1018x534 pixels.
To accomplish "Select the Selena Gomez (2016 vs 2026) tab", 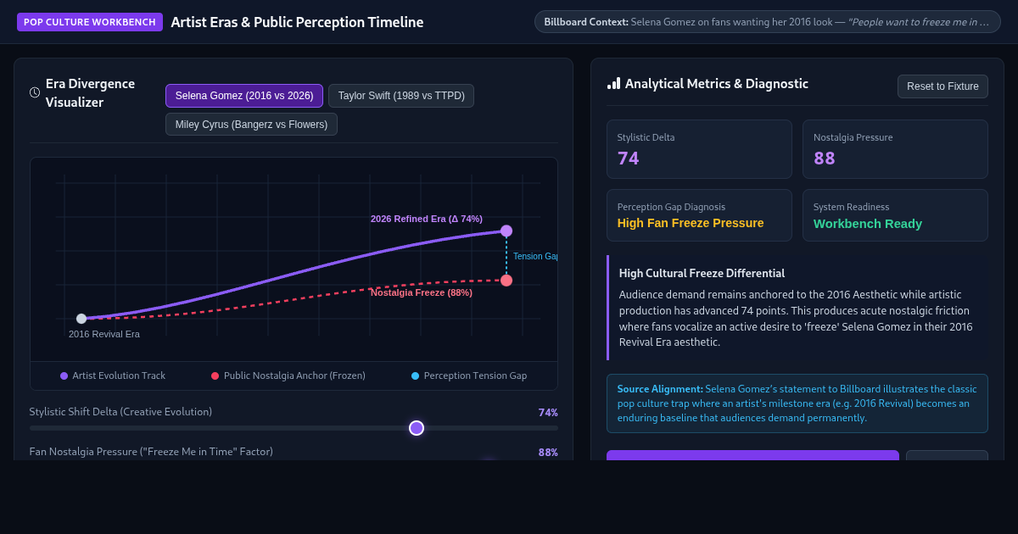I will (244, 96).
